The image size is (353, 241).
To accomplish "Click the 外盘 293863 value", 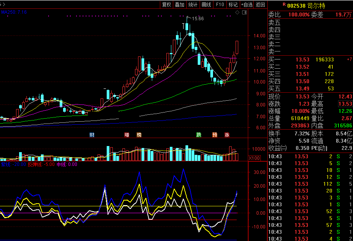I will click(x=300, y=126).
